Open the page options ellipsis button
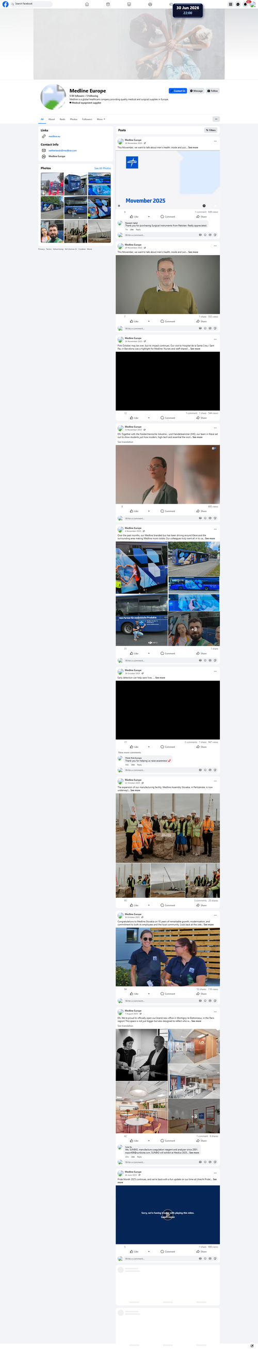 click(x=216, y=119)
